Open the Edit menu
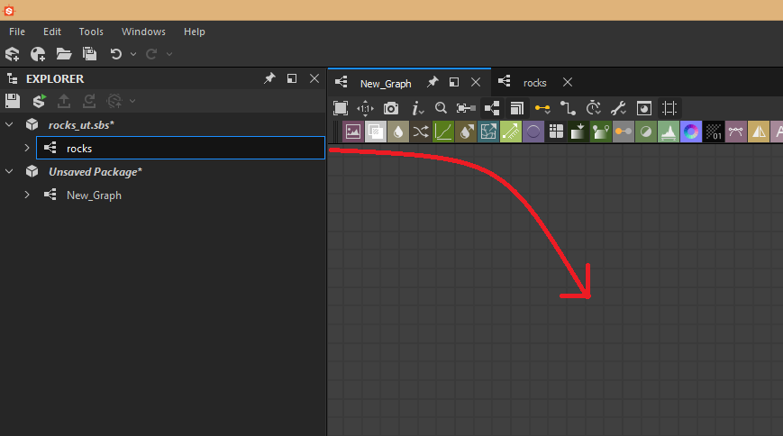 52,32
